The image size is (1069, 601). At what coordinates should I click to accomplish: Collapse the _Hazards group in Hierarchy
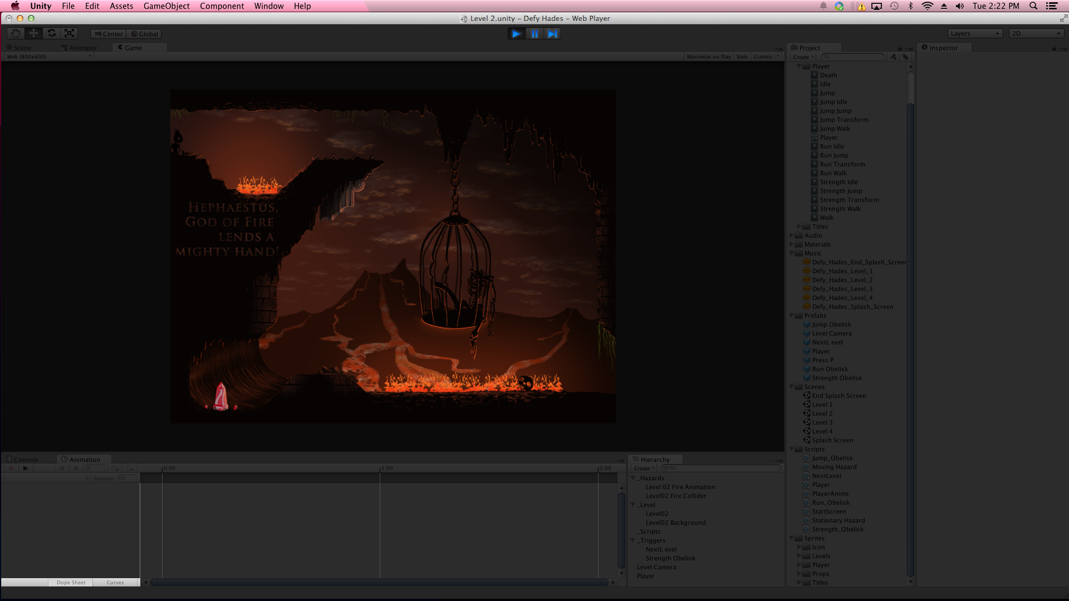[633, 478]
